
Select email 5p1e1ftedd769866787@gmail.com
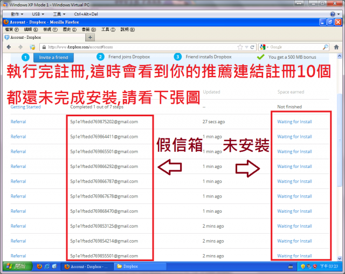(x=104, y=181)
